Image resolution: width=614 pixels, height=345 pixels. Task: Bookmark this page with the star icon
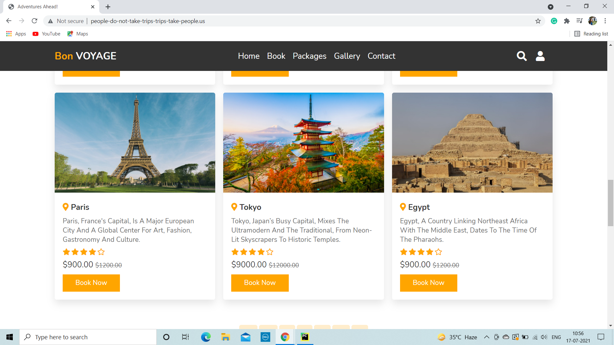(538, 21)
